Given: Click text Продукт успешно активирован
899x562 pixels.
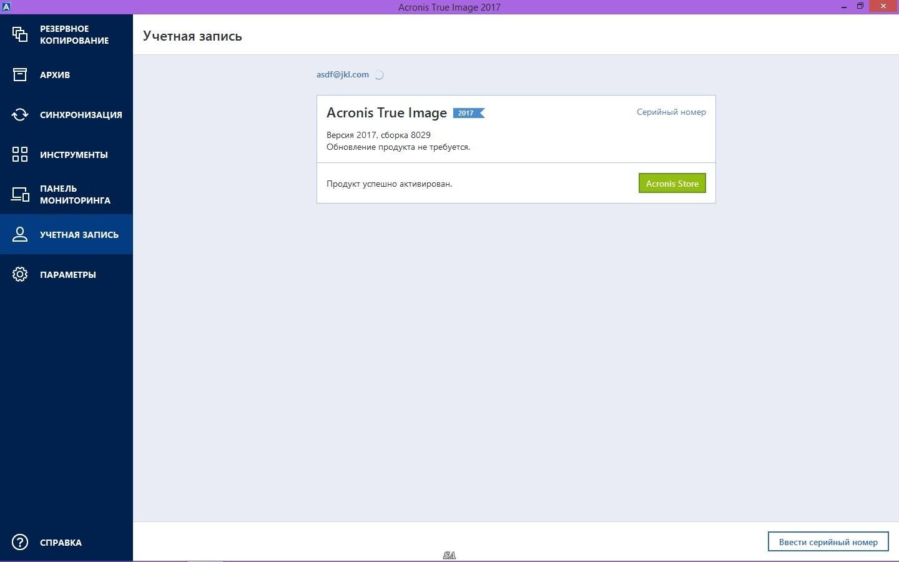Looking at the screenshot, I should (389, 184).
